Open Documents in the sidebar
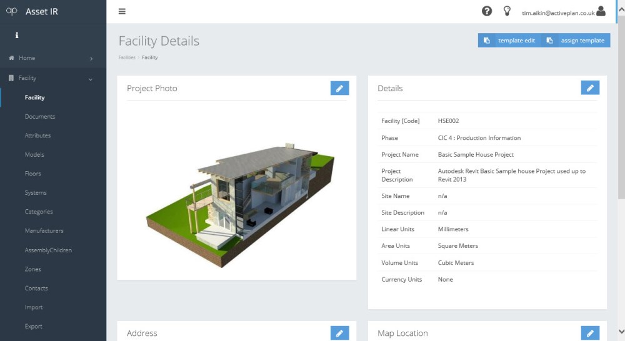Viewport: 625px width, 341px height. coord(40,117)
